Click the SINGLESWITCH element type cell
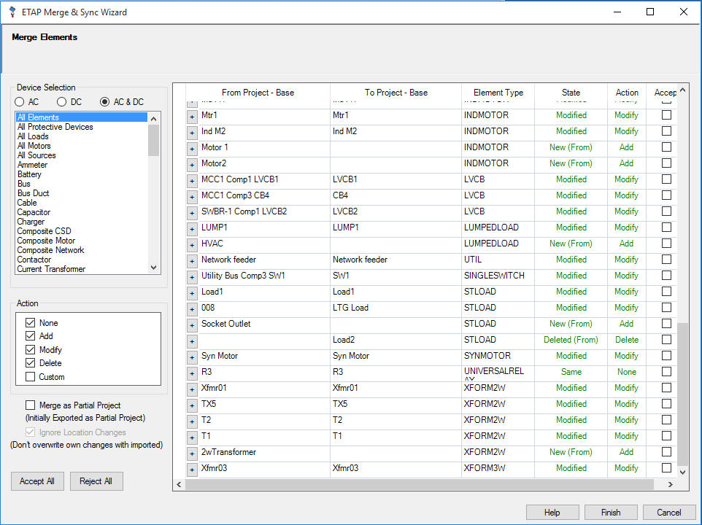The image size is (702, 525). [x=498, y=276]
